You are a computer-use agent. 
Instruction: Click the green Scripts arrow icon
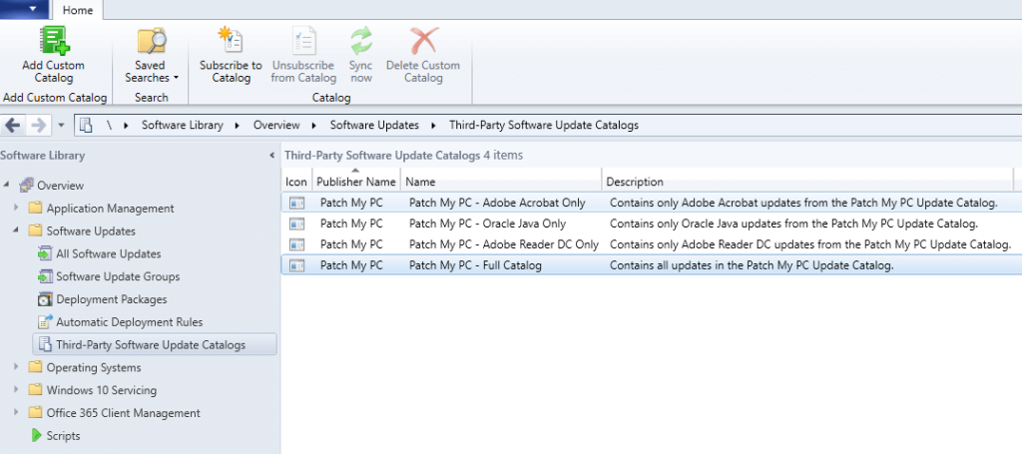click(x=37, y=435)
